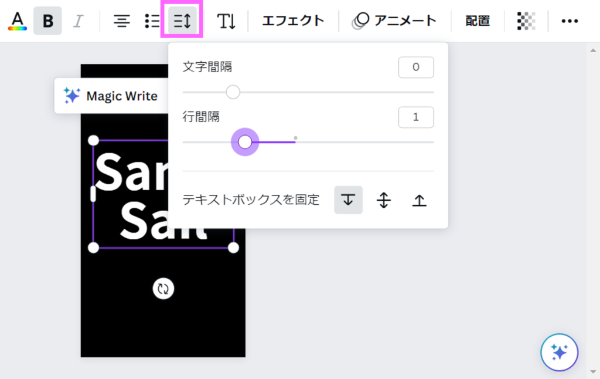Image resolution: width=600 pixels, height=379 pixels.
Task: Apply bulleted list formatting
Action: (x=152, y=21)
